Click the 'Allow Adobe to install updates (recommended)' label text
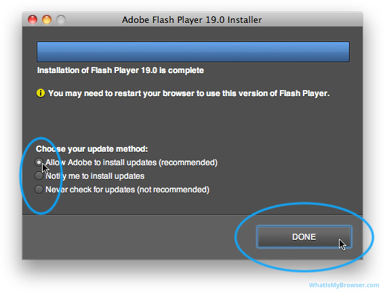The width and height of the screenshot is (385, 292). (131, 163)
